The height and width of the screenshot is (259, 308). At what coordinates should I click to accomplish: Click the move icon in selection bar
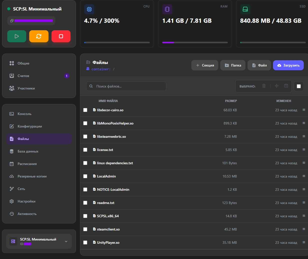click(276, 86)
